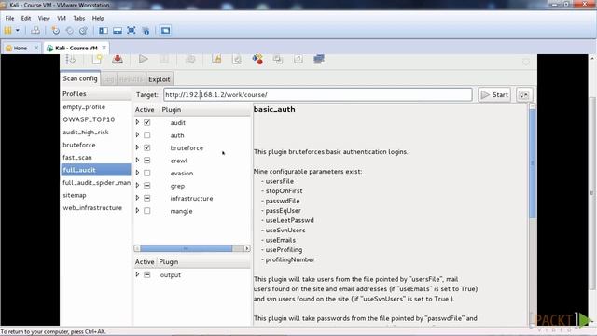Screen dimensions: 597x336
Task: Expand the auth plugin tree arrow
Action: (x=137, y=134)
